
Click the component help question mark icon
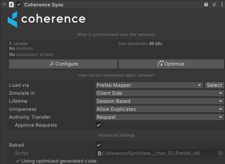(206, 5)
